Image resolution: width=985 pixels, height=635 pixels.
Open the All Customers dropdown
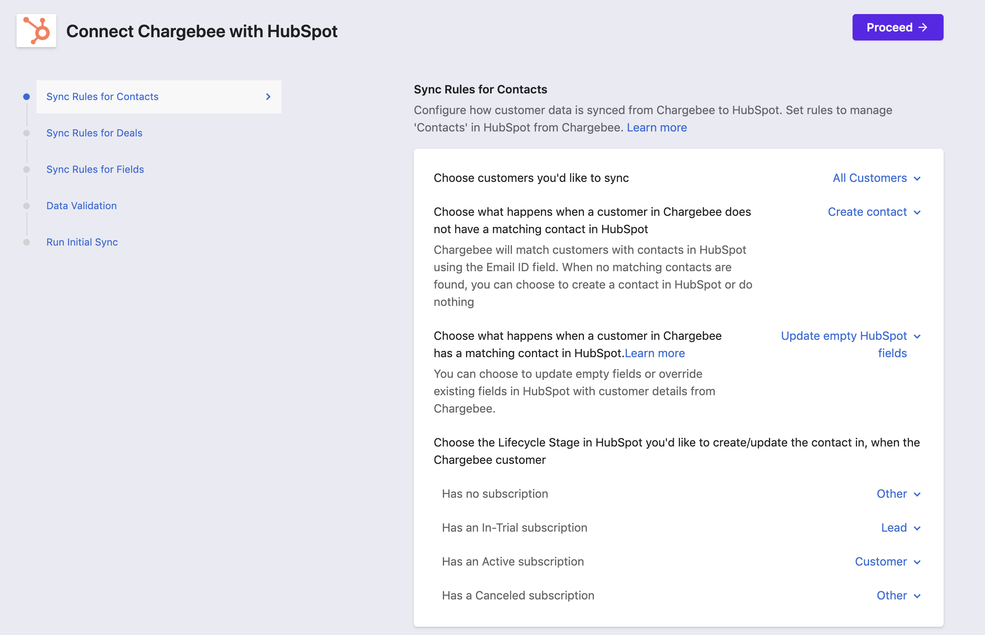coord(877,178)
